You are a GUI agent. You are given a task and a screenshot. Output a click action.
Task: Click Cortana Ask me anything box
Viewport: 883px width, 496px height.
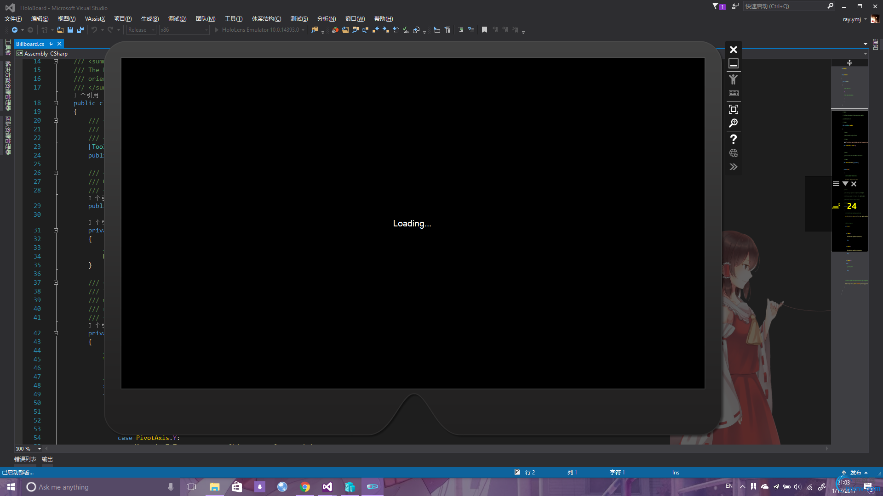point(100,487)
